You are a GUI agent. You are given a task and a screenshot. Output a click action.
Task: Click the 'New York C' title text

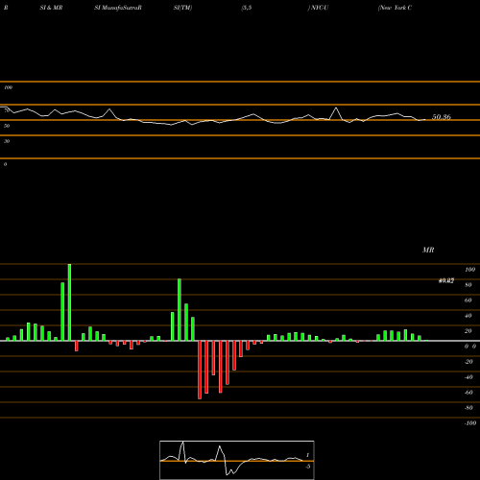(395, 8)
